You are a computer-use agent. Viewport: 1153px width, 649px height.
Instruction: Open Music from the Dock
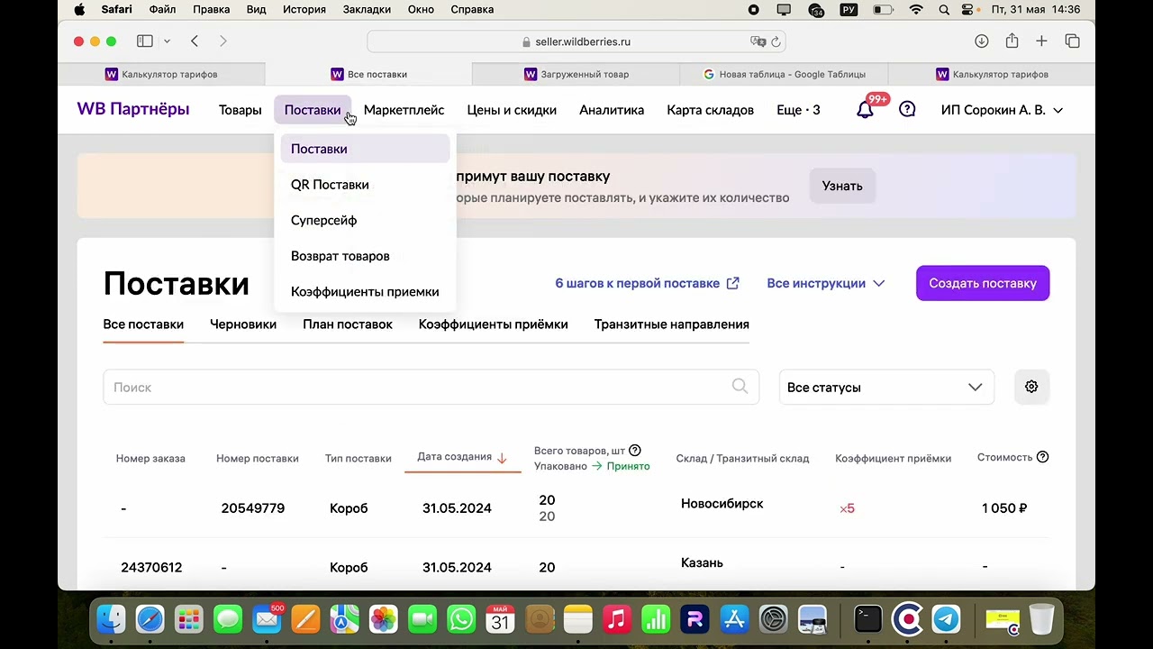pyautogui.click(x=616, y=619)
